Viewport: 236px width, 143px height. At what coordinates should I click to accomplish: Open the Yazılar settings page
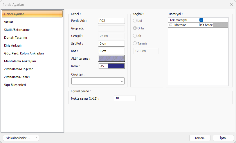[x=9, y=22]
